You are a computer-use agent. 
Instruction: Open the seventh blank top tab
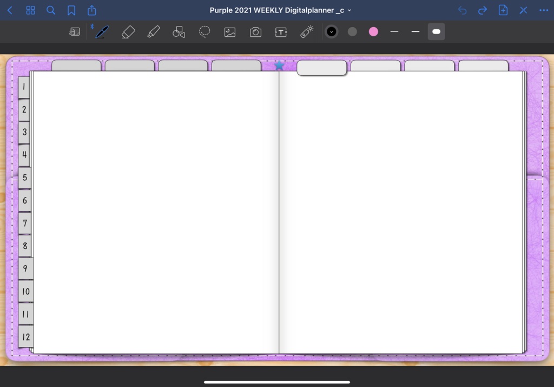coord(429,65)
